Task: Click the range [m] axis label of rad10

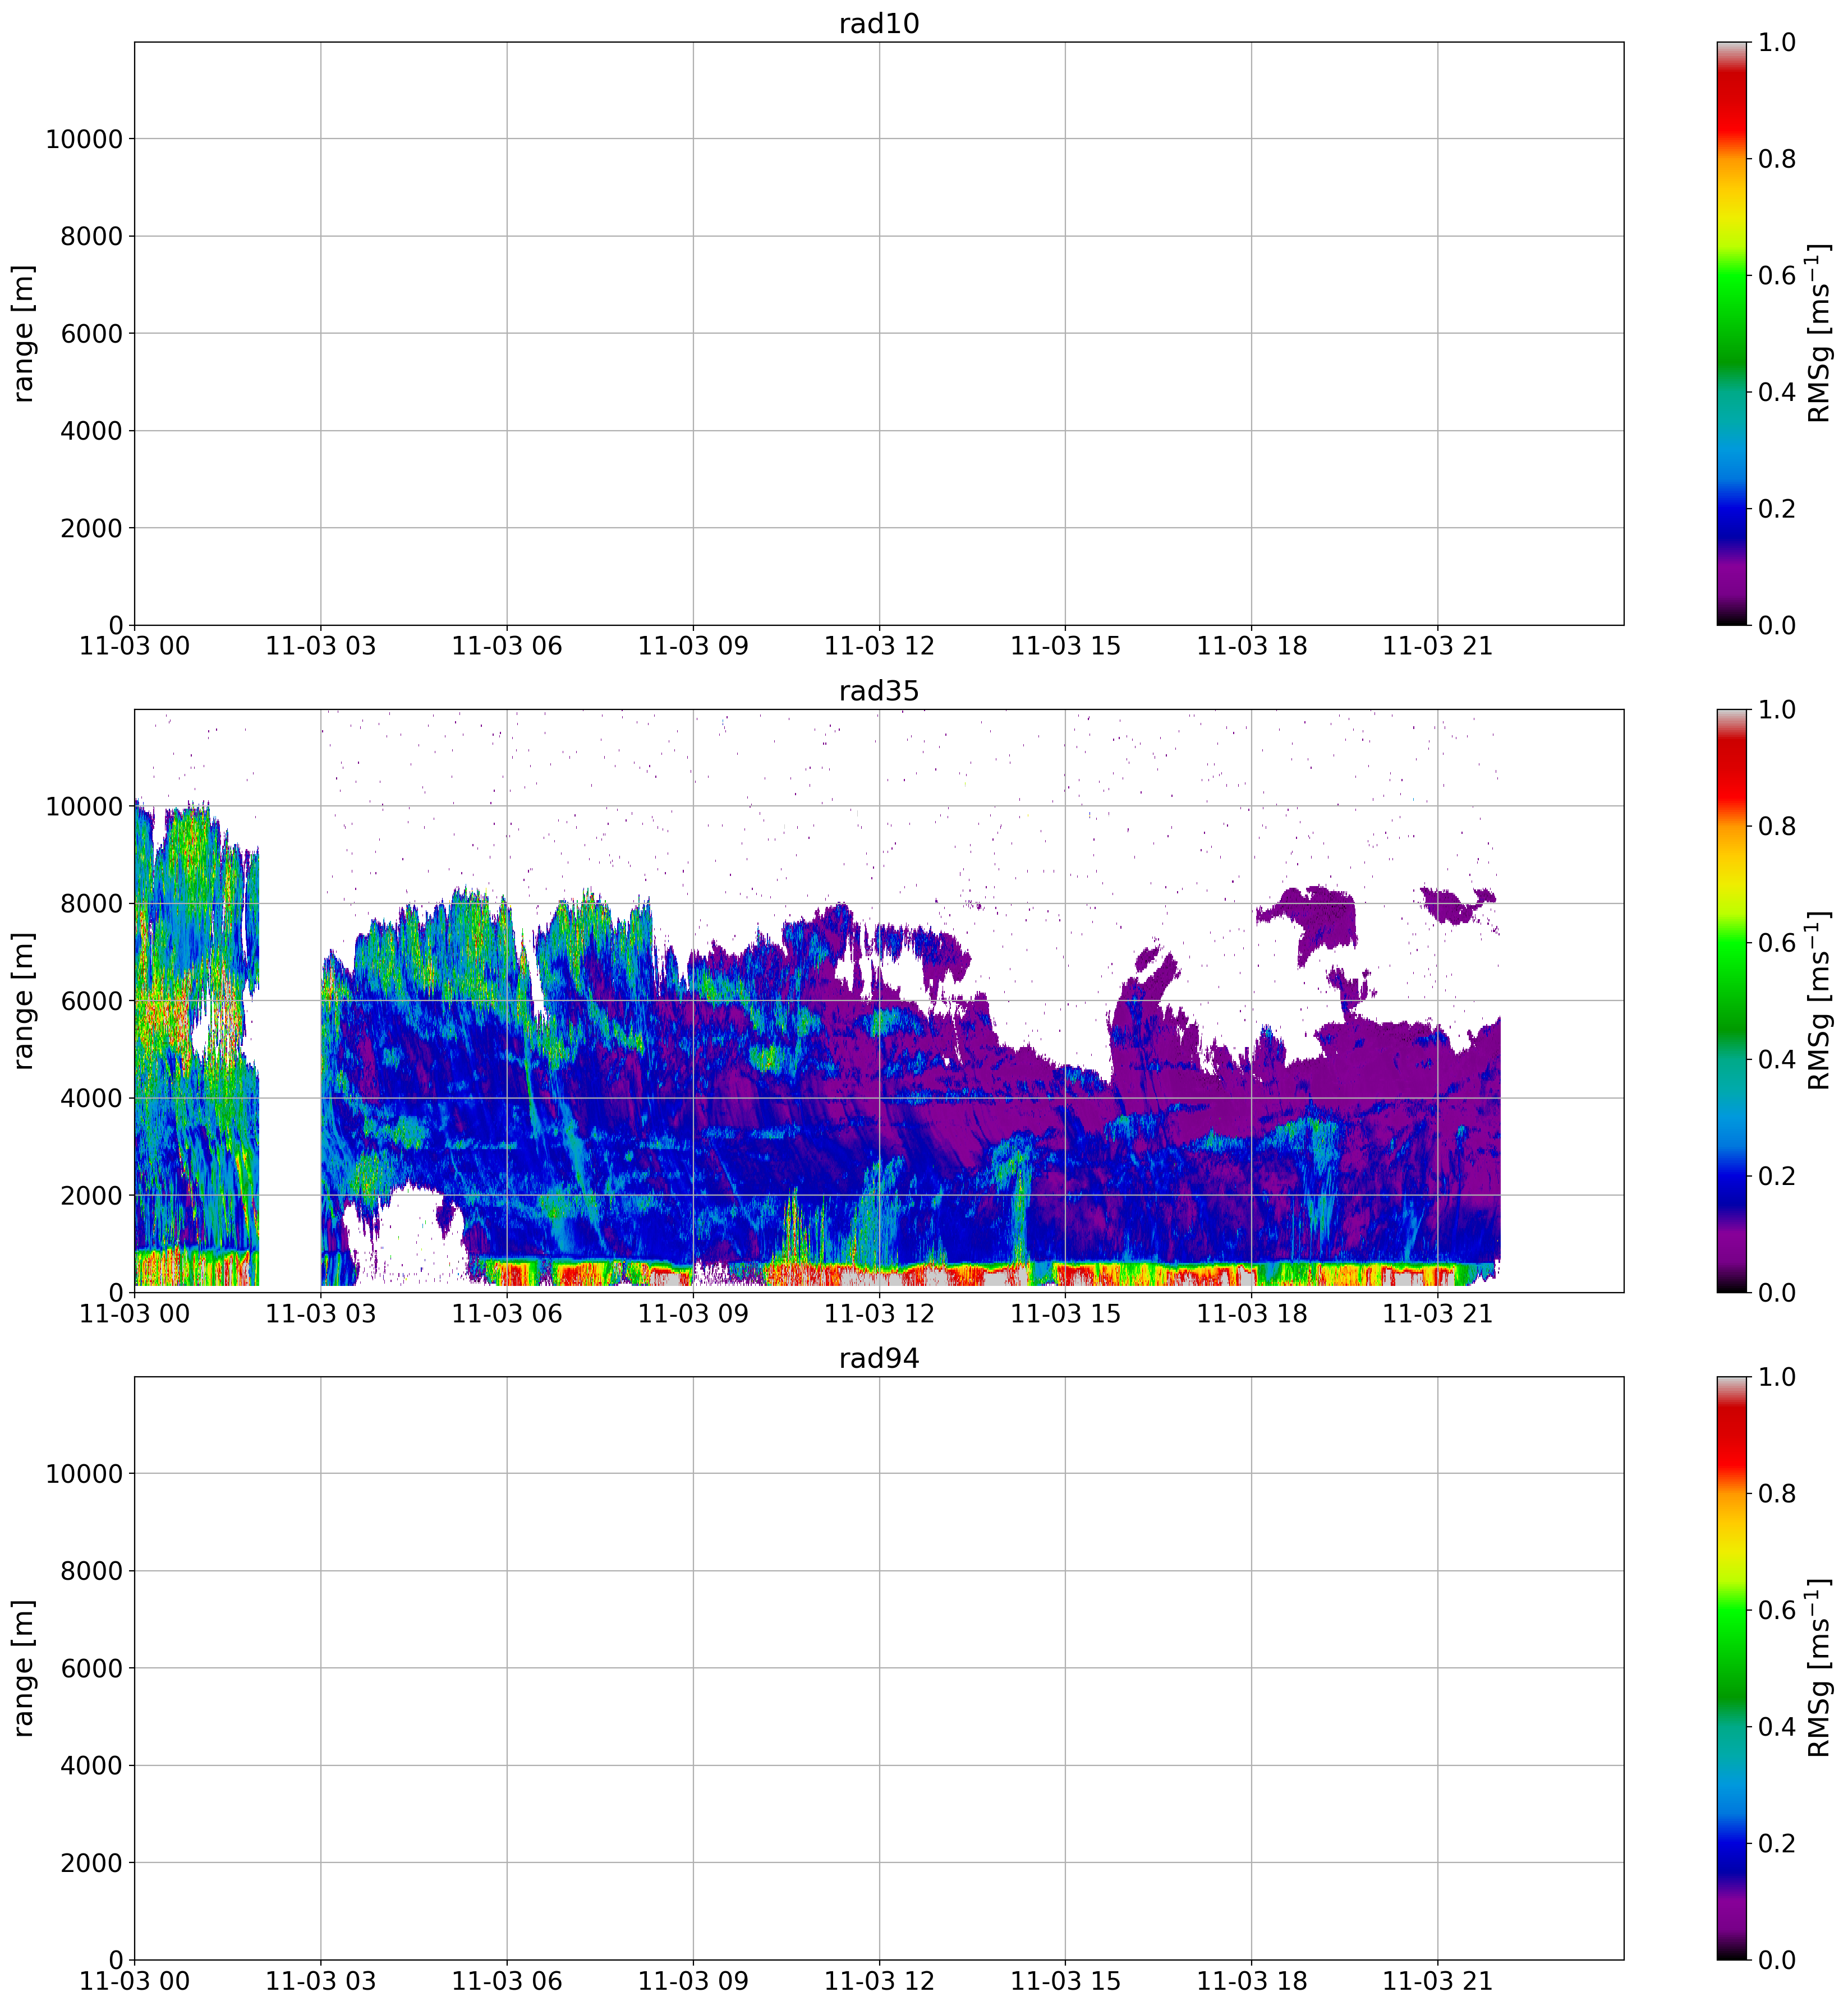Action: point(24,333)
